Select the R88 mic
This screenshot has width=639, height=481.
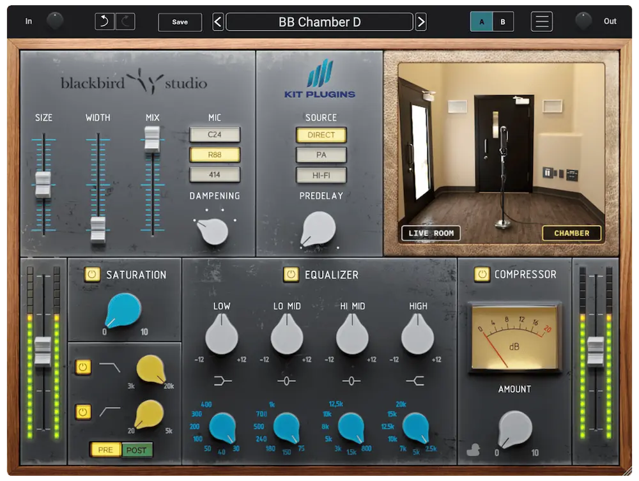215,155
